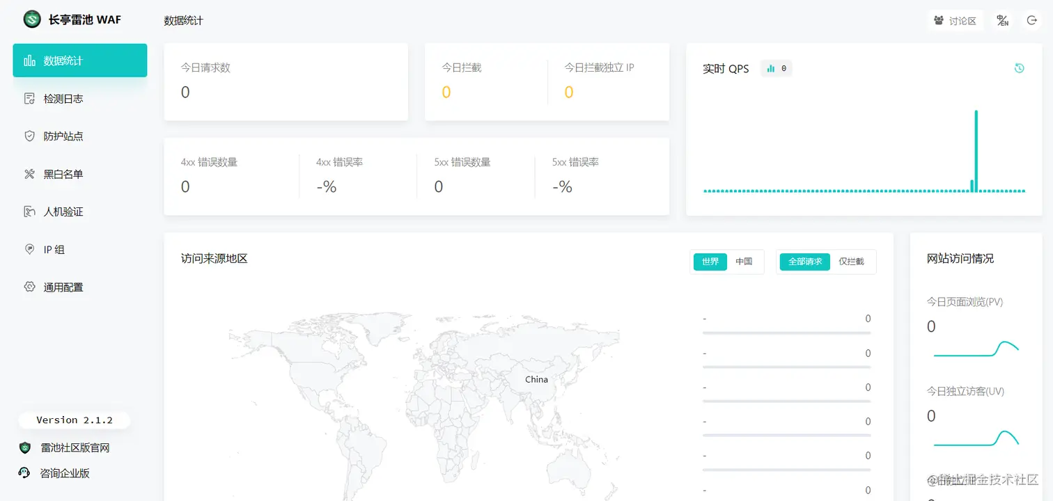Click the 雷池社区版官网 shield icon
This screenshot has width=1053, height=501.
[x=25, y=448]
